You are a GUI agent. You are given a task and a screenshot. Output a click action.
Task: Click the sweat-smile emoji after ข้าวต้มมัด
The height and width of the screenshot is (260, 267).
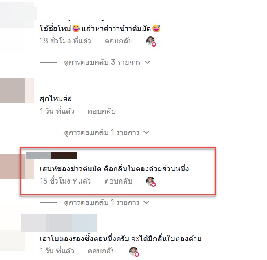(x=156, y=28)
